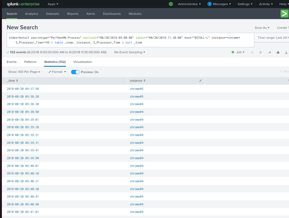Click chrome#4 in the 09:40:10 row
Viewport: 289px width, 218px height.
pos(137,173)
